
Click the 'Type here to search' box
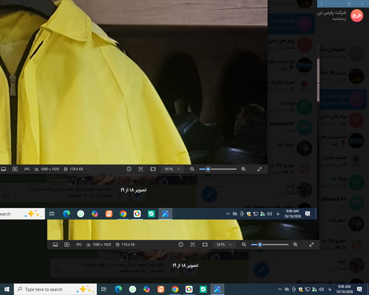(x=55, y=289)
